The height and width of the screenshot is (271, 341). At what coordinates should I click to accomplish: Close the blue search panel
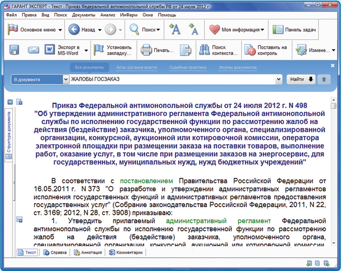point(333,66)
